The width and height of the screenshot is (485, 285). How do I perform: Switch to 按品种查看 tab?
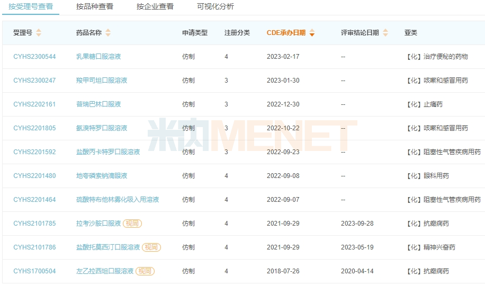[x=95, y=6]
